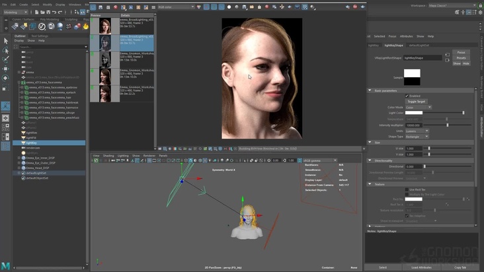The height and width of the screenshot is (272, 484).
Task: Click the Load Attributes button
Action: pos(421,267)
